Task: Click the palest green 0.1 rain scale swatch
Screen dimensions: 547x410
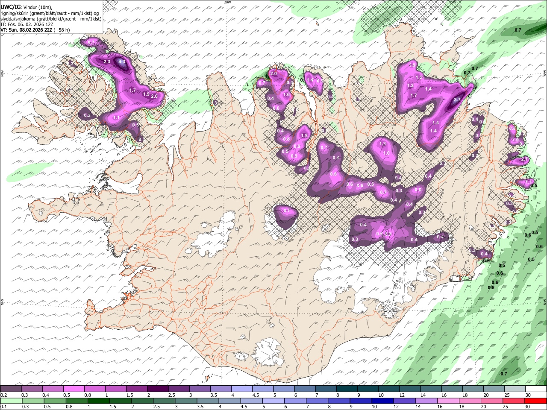Action: coord(12,401)
